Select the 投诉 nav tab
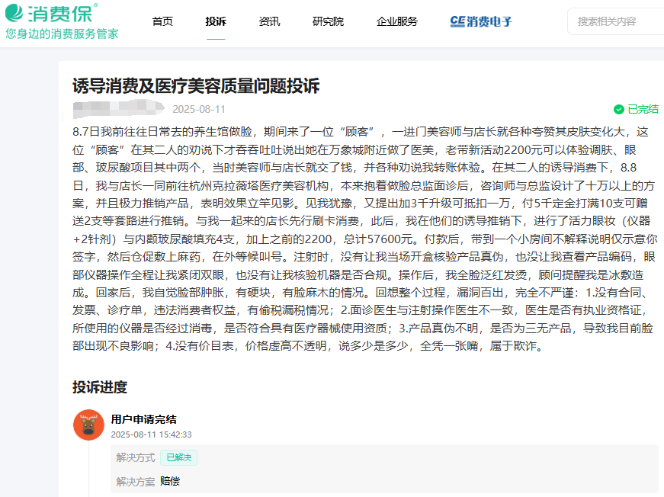This screenshot has width=664, height=497. 216,21
